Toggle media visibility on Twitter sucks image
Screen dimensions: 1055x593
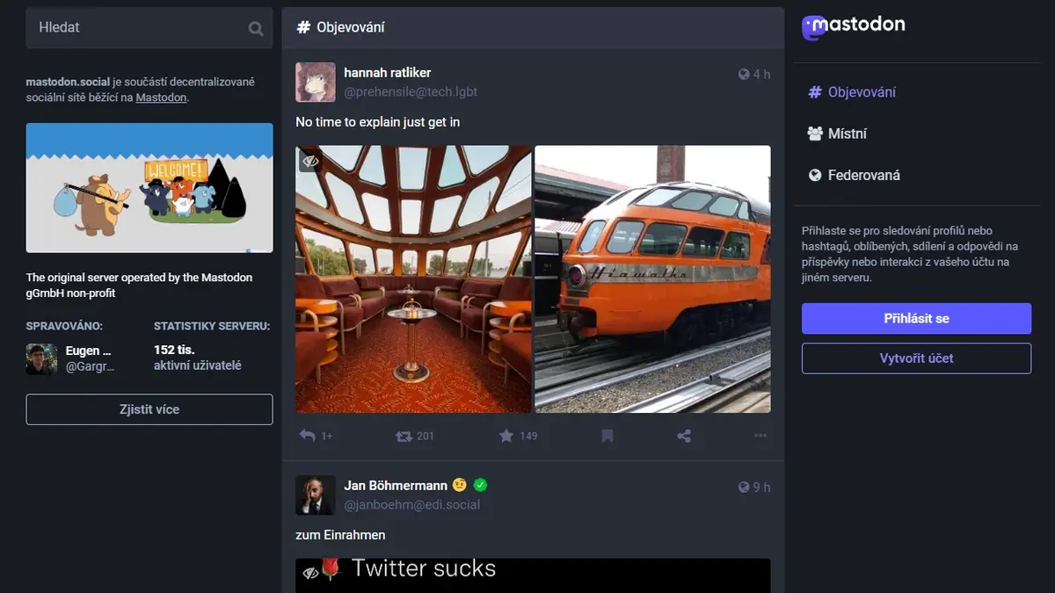click(309, 573)
